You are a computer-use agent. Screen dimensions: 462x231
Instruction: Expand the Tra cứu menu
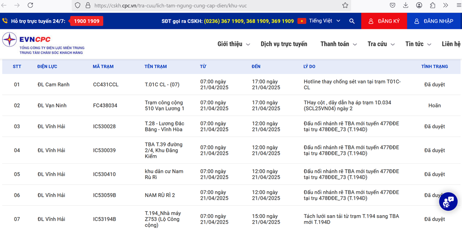(381, 44)
